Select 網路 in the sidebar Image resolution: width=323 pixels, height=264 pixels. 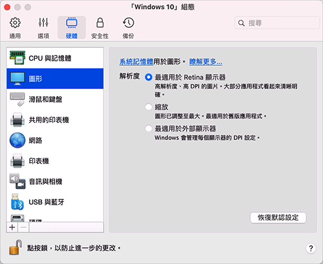(x=55, y=140)
